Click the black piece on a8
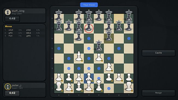178x100 pixels. (59, 15)
